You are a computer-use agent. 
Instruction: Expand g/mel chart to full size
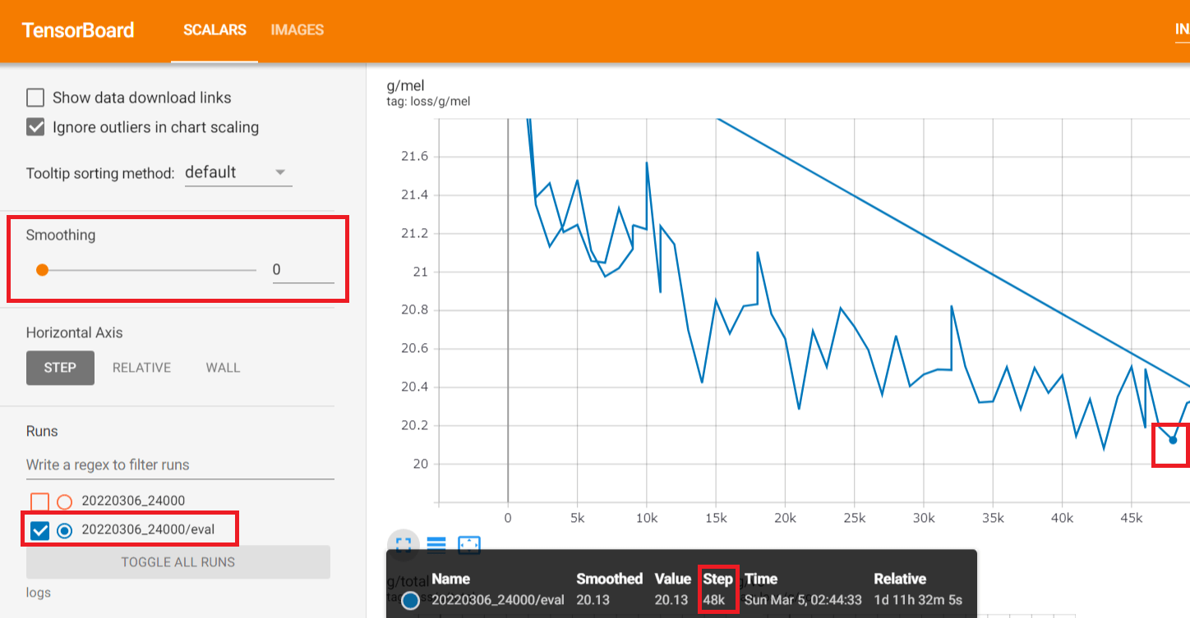[403, 545]
